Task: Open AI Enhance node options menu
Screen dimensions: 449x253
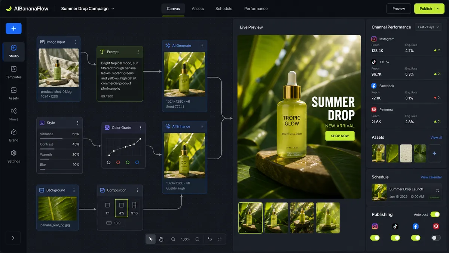Action: point(202,127)
